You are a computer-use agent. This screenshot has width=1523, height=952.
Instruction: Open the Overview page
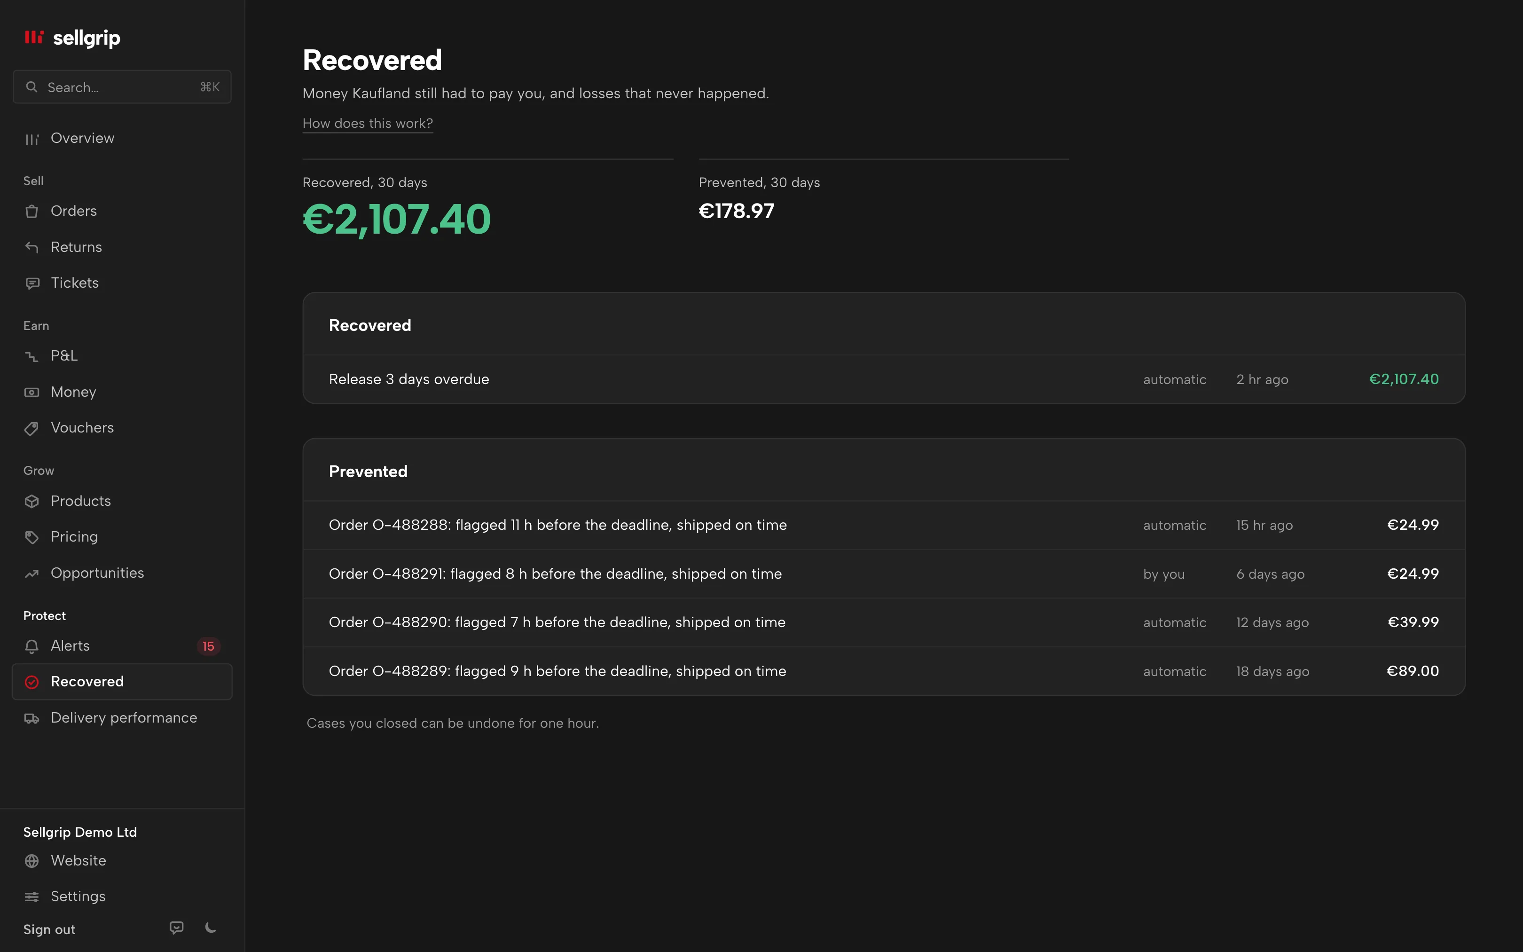[122, 139]
